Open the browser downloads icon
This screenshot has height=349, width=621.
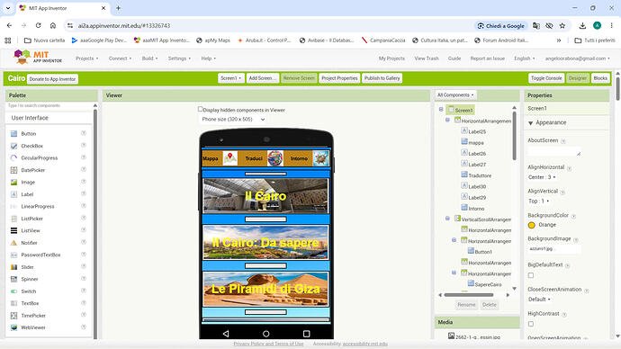point(582,26)
